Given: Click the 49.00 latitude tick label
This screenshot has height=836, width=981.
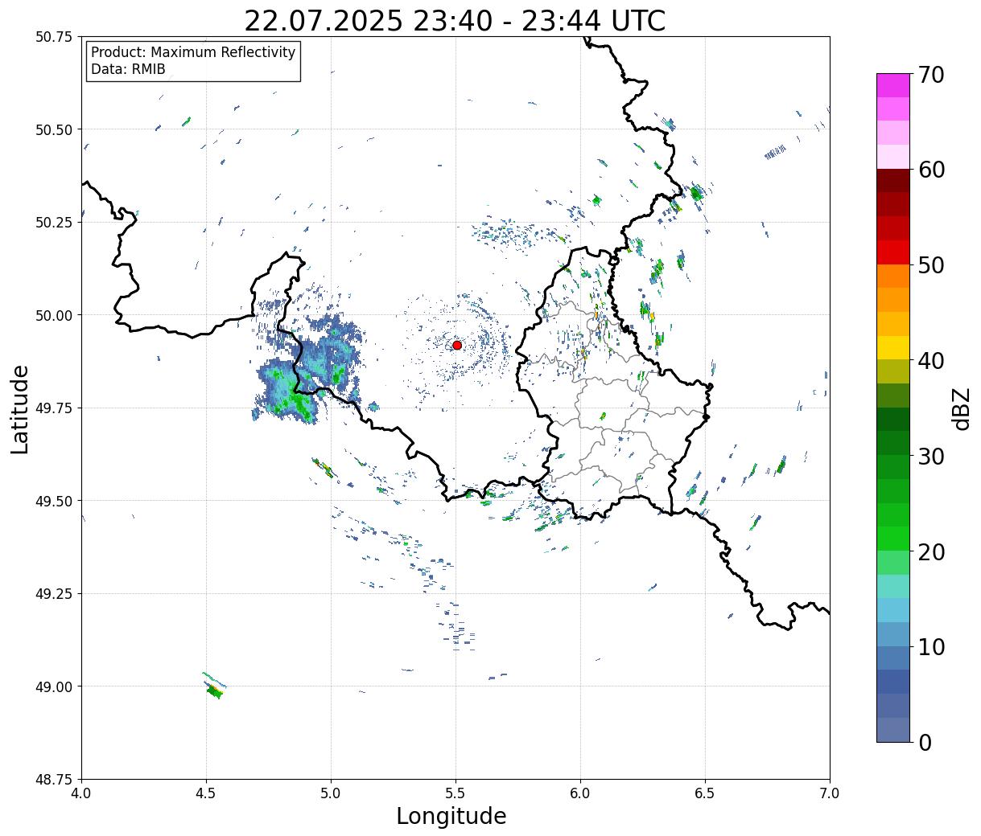Looking at the screenshot, I should pos(54,686).
